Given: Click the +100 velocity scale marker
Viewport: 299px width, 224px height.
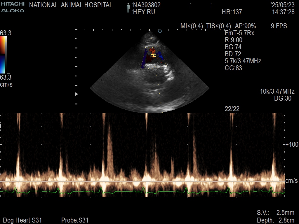Looking at the screenshot, I should point(292,145).
